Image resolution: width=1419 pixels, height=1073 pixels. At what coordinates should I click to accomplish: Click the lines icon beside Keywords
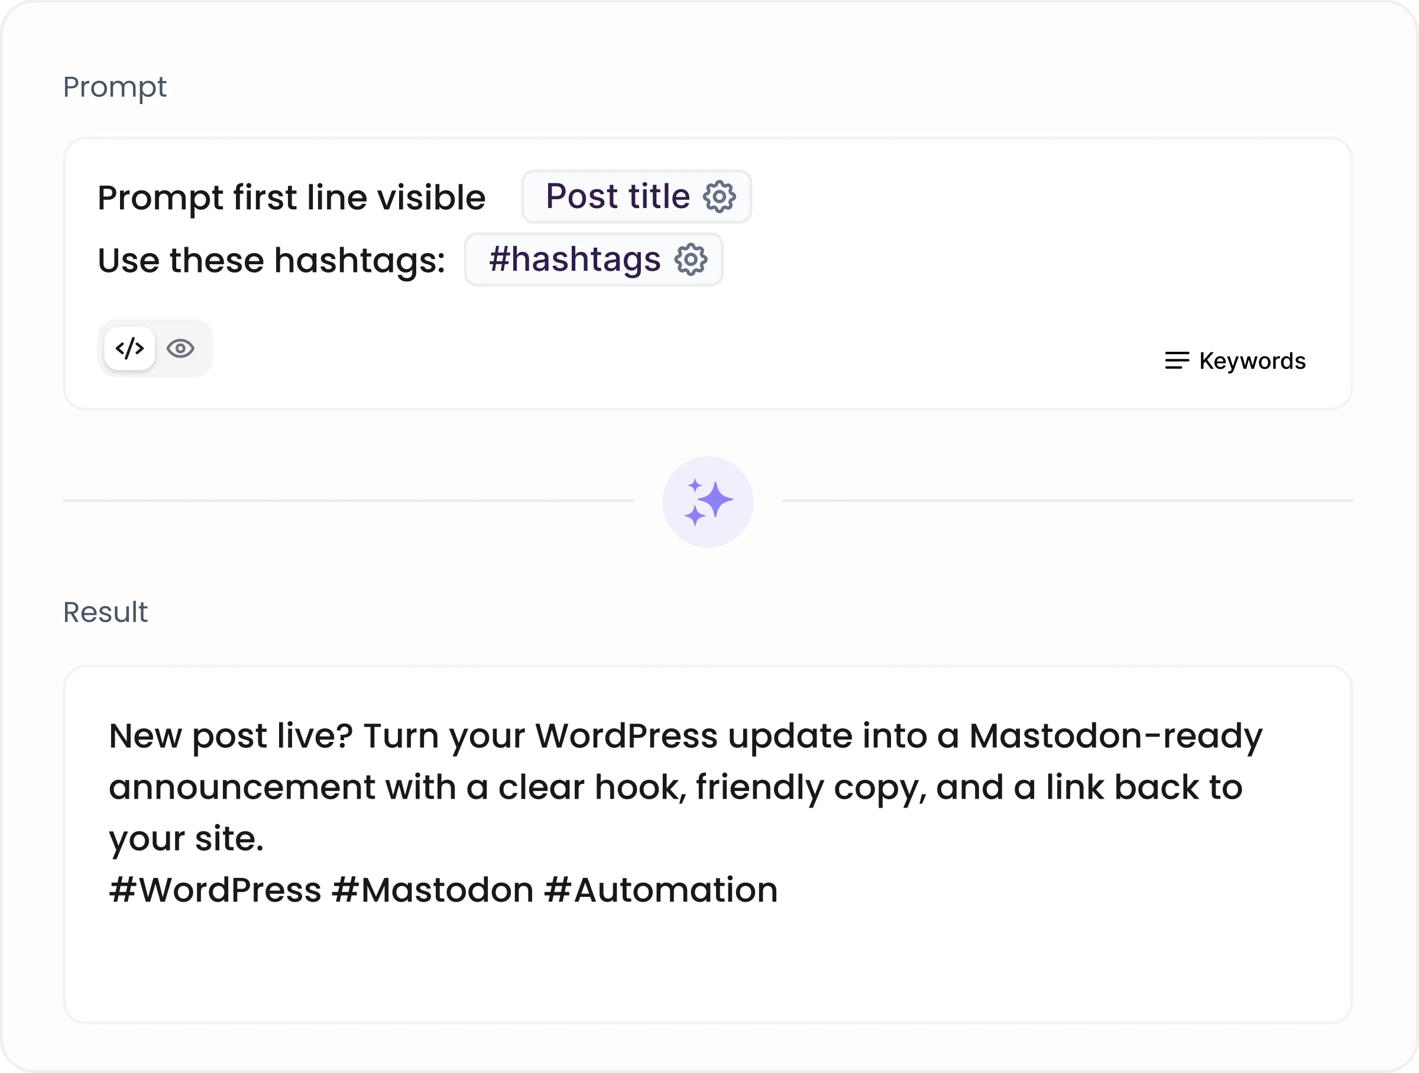(1177, 361)
